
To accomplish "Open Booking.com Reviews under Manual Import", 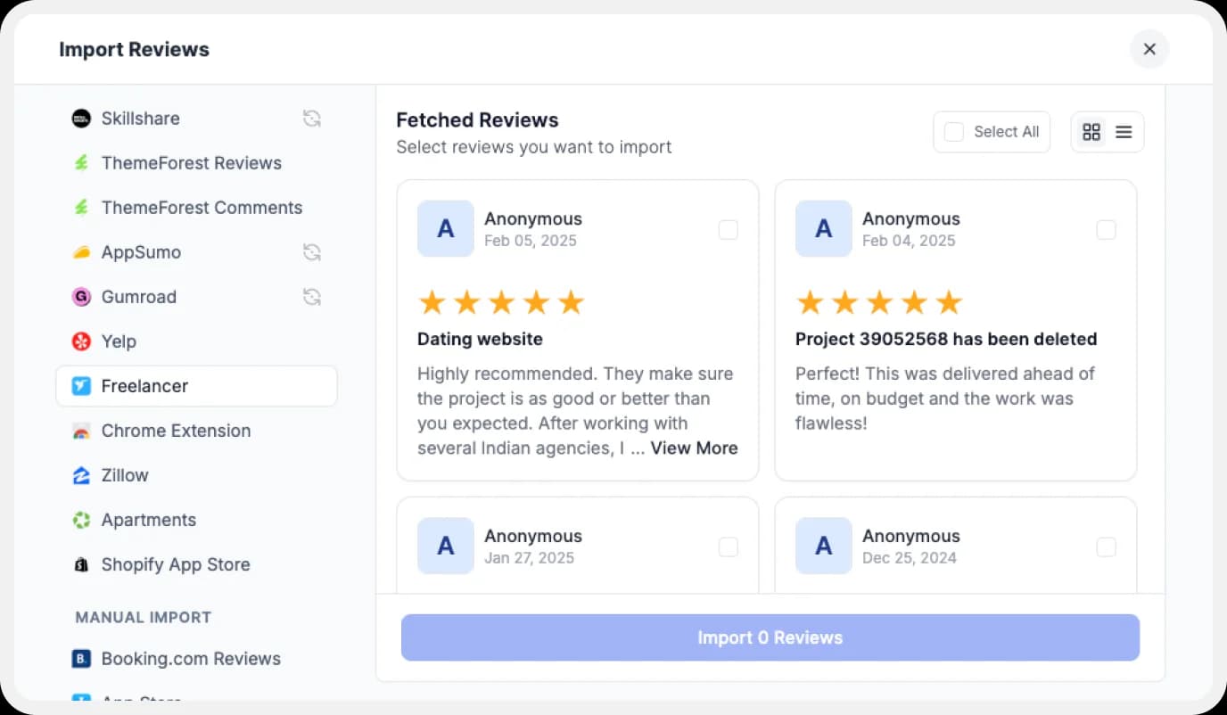I will pyautogui.click(x=190, y=659).
